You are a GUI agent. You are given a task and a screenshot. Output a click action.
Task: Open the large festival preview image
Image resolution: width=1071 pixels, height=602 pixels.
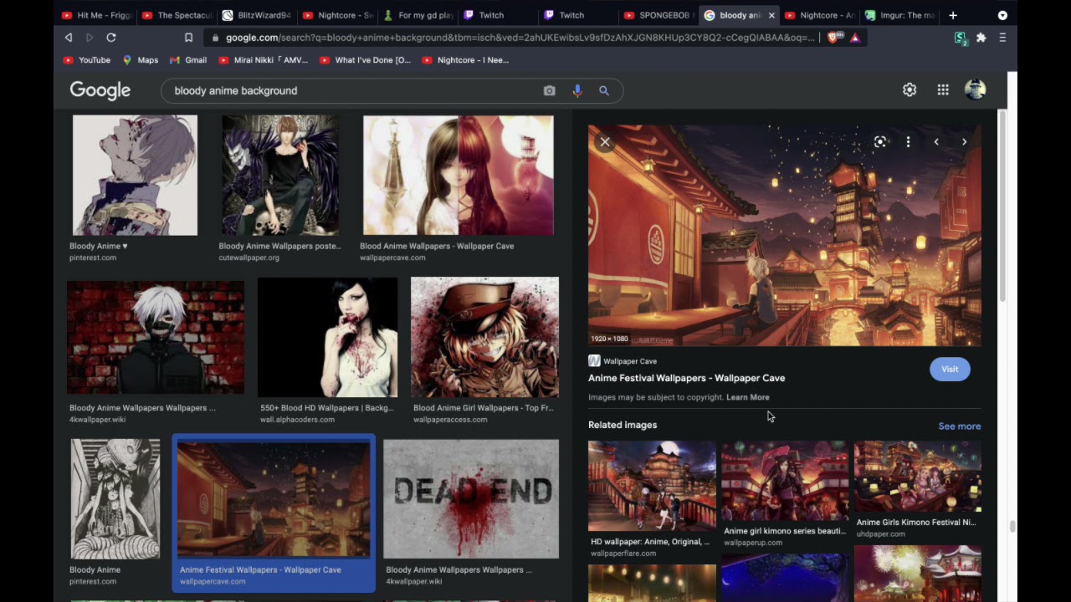(x=784, y=236)
